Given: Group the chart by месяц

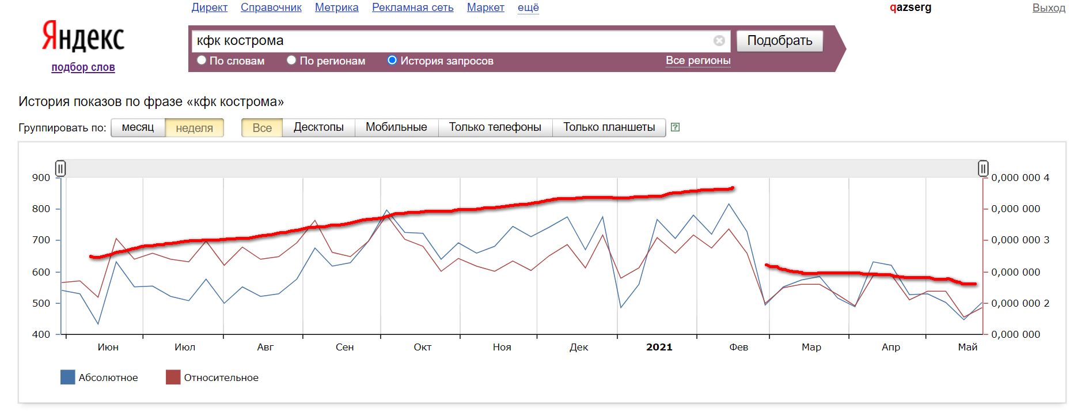Looking at the screenshot, I should 138,127.
